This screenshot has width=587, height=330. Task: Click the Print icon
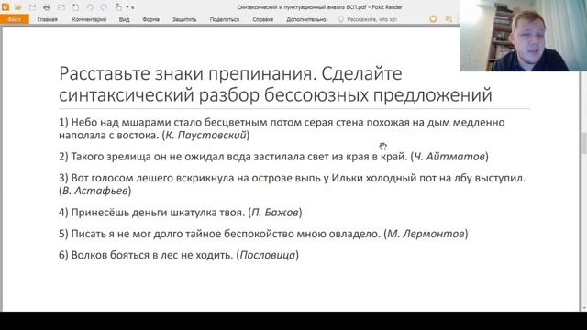(47, 7)
